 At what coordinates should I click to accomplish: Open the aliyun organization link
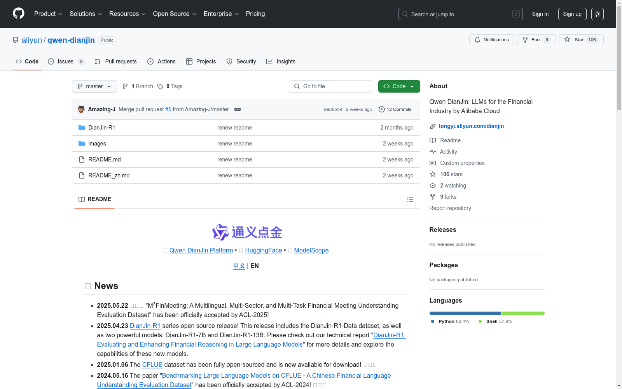click(32, 40)
